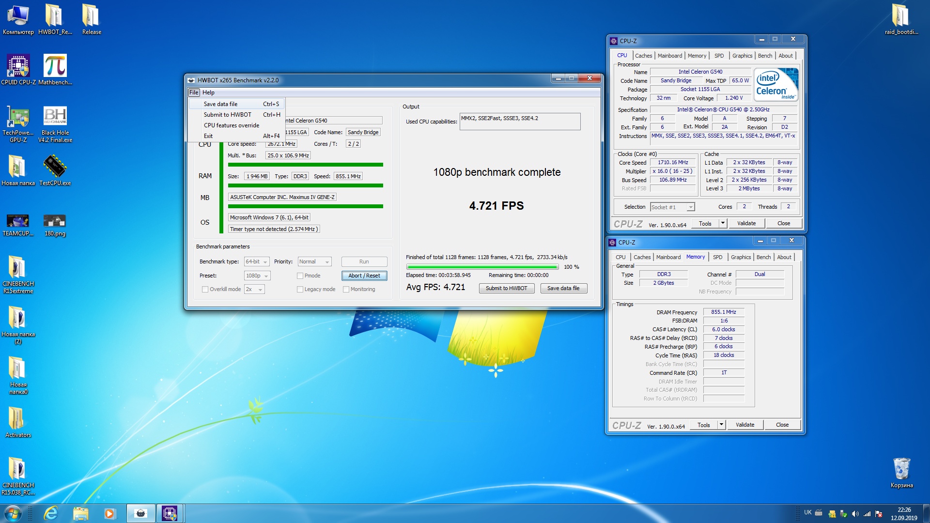Enable Overkill mode checkbox
This screenshot has width=930, height=523.
pos(205,290)
